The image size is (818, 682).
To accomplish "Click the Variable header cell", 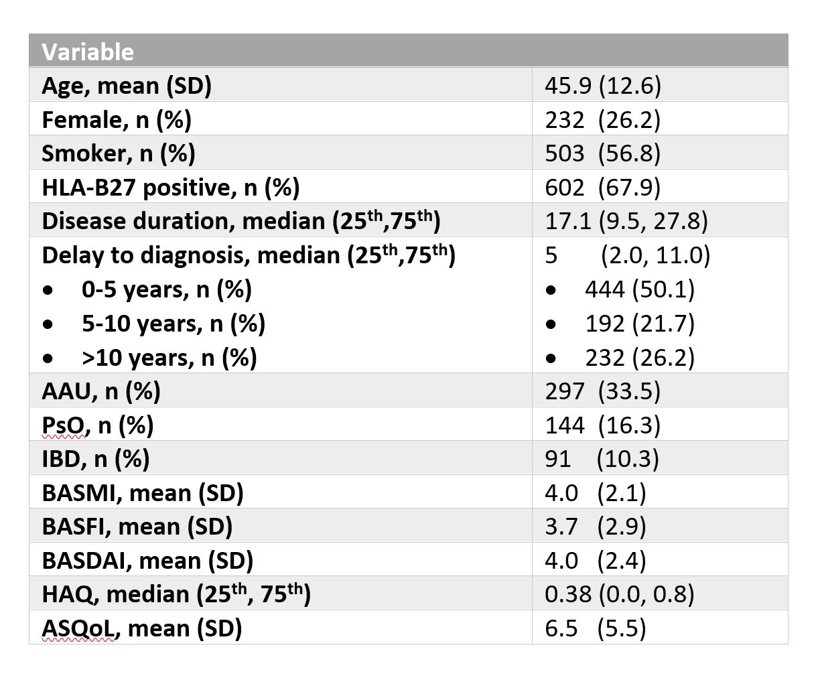I will 88,52.
